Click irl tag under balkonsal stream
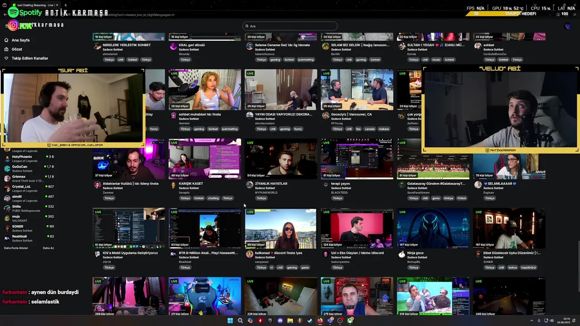The height and width of the screenshot is (326, 580). tap(272, 267)
